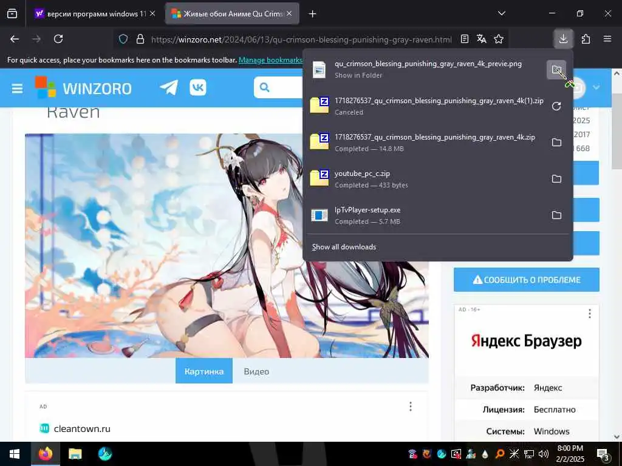This screenshot has width=622, height=466.
Task: Expand the list all tabs chevron
Action: [501, 13]
